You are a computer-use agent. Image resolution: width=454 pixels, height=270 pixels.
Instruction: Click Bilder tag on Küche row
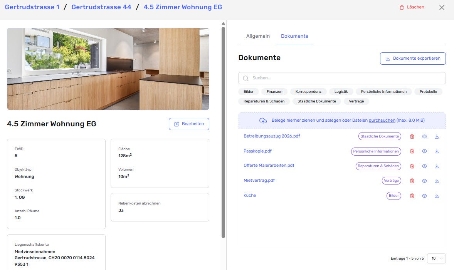[x=394, y=196]
